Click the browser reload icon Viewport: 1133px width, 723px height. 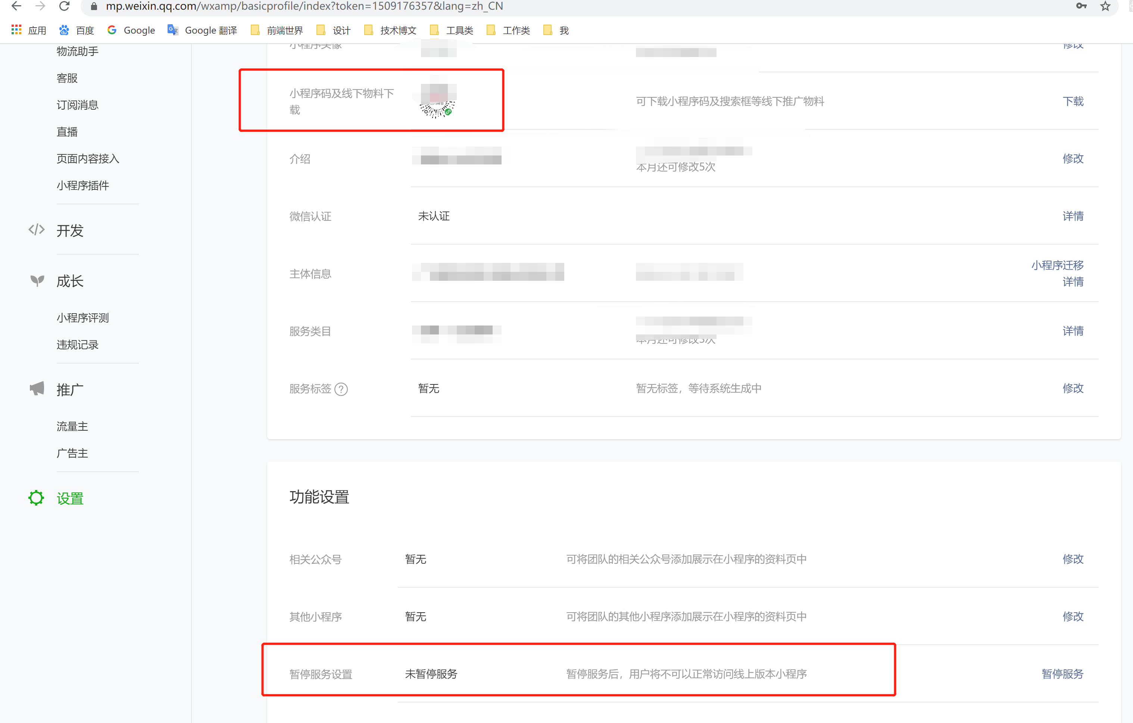65,7
